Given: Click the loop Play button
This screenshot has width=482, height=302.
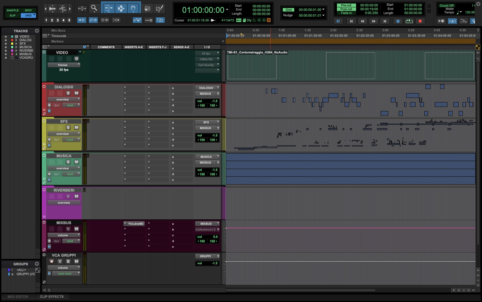Looking at the screenshot, I should pos(409,21).
